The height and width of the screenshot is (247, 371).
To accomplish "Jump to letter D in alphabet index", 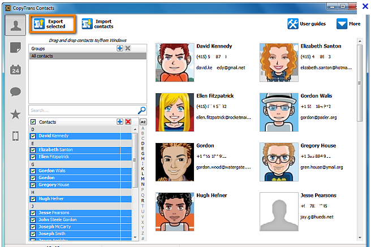I will pyautogui.click(x=143, y=144).
